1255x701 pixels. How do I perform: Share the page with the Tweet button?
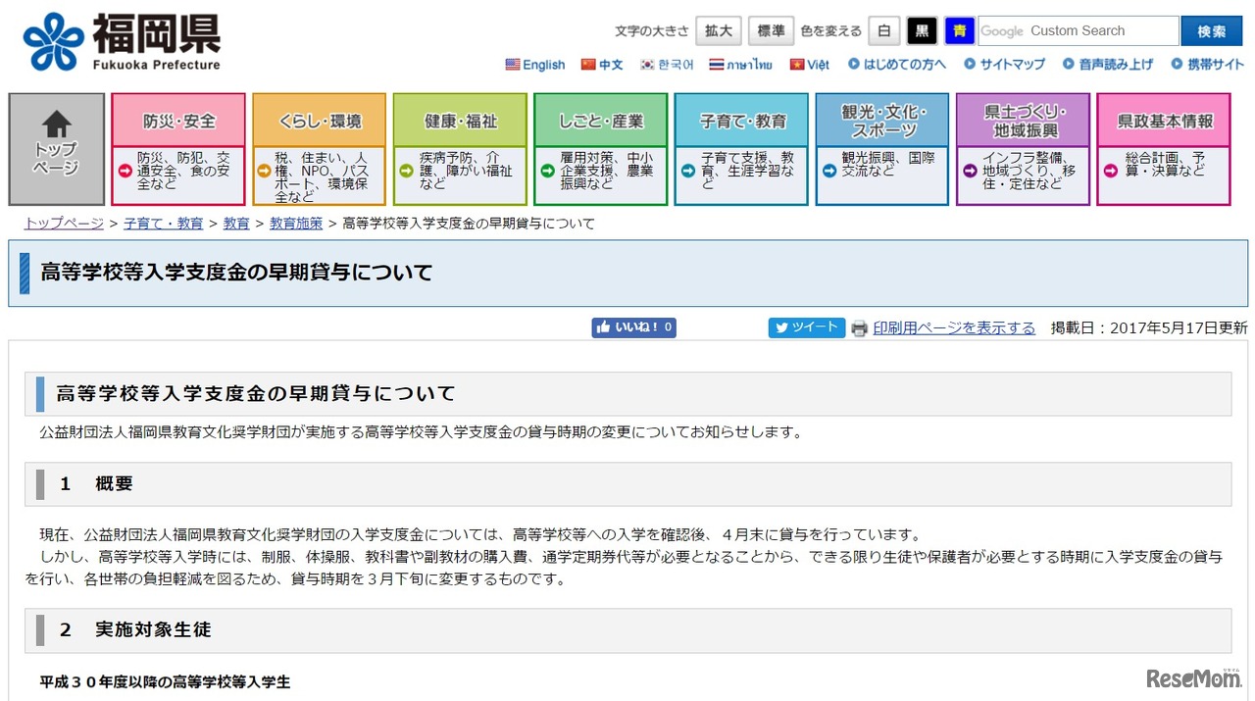[x=806, y=327]
